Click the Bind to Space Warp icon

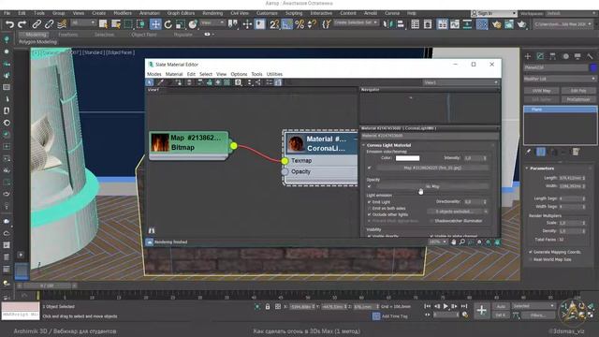(x=62, y=24)
